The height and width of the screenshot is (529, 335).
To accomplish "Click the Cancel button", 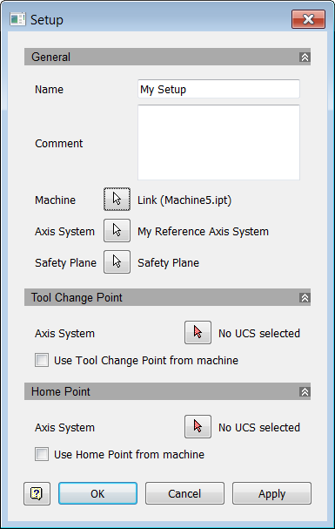I will coord(184,493).
